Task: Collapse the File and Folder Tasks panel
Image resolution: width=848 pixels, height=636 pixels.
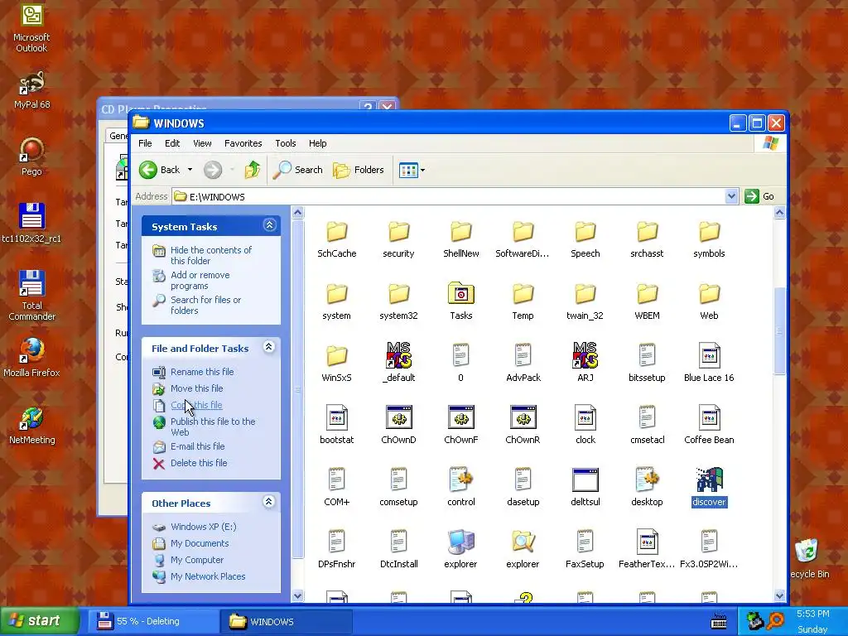Action: pos(269,347)
